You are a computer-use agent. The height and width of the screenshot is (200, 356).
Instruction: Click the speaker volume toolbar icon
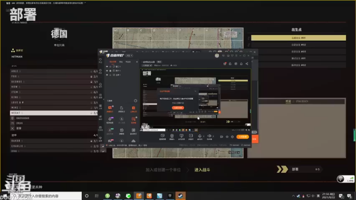point(209,136)
